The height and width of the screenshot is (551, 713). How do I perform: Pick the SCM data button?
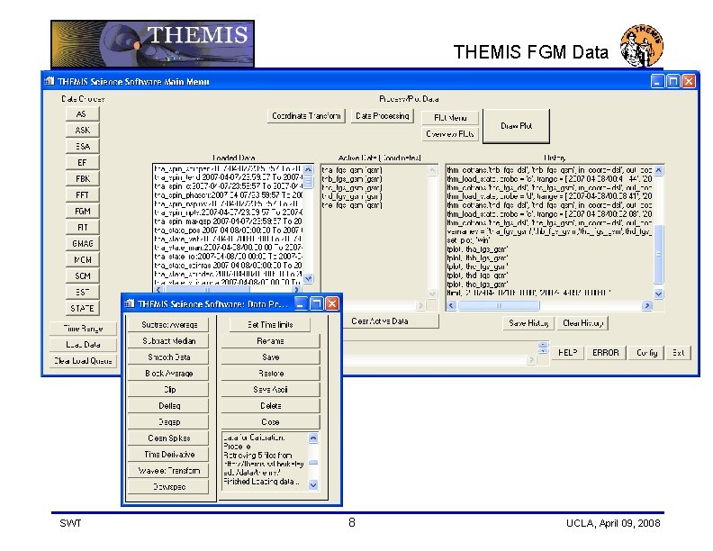click(x=82, y=276)
